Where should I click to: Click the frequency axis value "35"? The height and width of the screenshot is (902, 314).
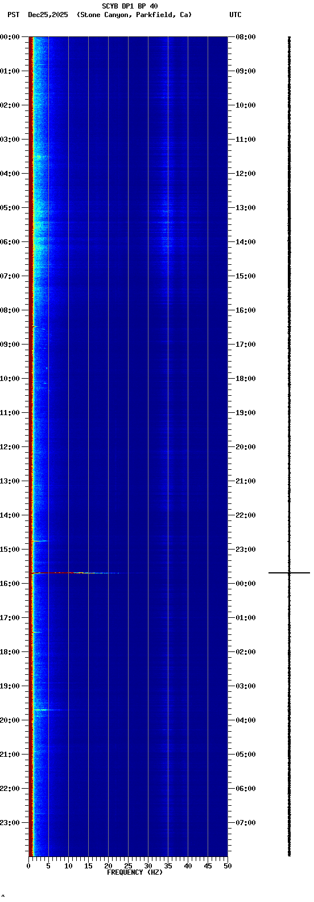click(x=168, y=866)
